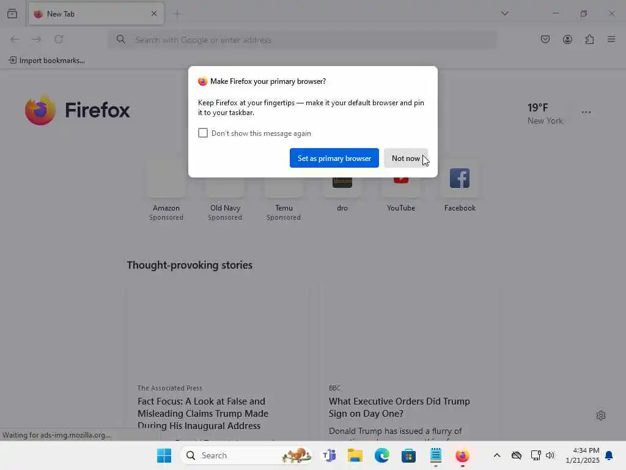Click Thought-provoking stories heading
Viewport: 626px width, 470px height.
(x=190, y=265)
